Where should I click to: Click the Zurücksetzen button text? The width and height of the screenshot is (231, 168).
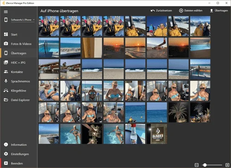point(164,11)
